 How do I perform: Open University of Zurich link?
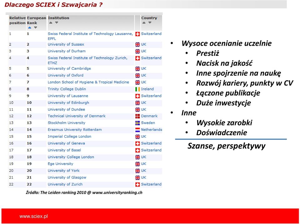[x=65, y=184]
